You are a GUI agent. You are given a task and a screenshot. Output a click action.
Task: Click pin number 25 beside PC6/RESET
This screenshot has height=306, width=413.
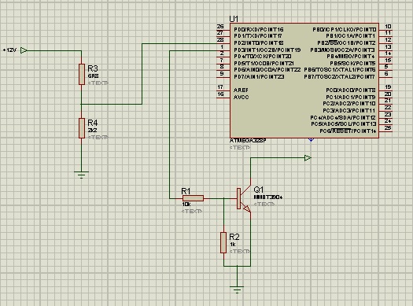[388, 128]
